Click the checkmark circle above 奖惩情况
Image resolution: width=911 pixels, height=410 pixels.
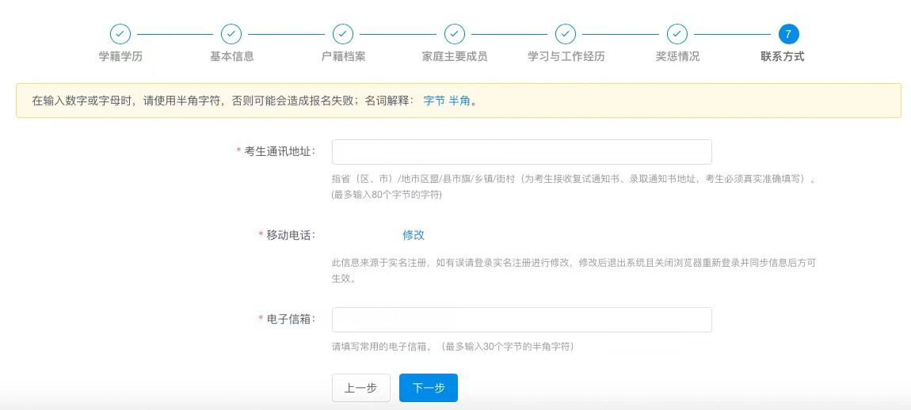tap(677, 34)
